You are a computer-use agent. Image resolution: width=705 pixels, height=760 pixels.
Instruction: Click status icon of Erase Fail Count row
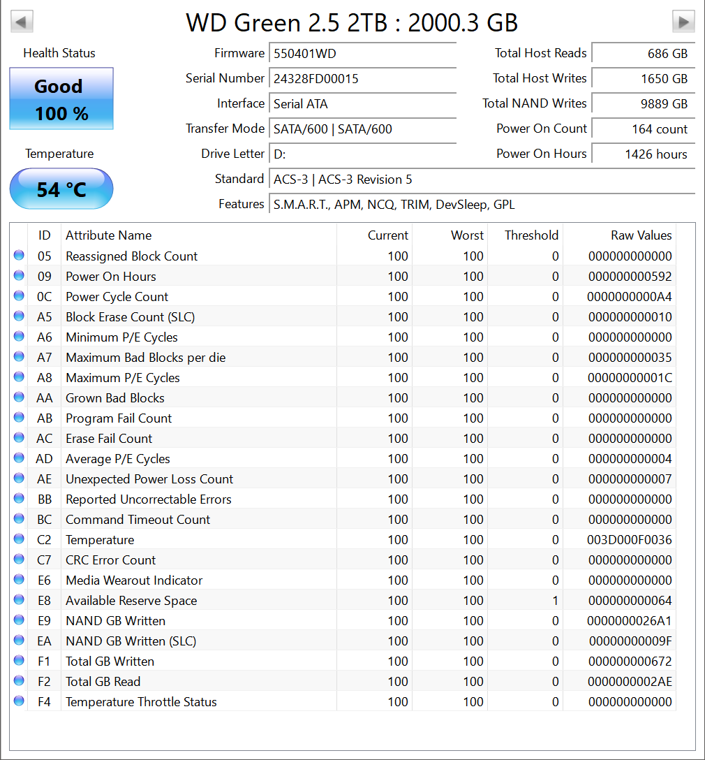(x=19, y=437)
